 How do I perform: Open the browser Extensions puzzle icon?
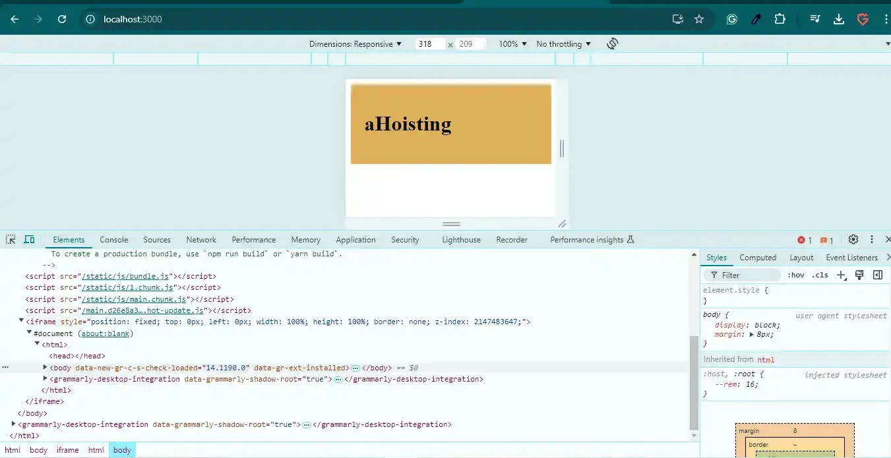(780, 19)
